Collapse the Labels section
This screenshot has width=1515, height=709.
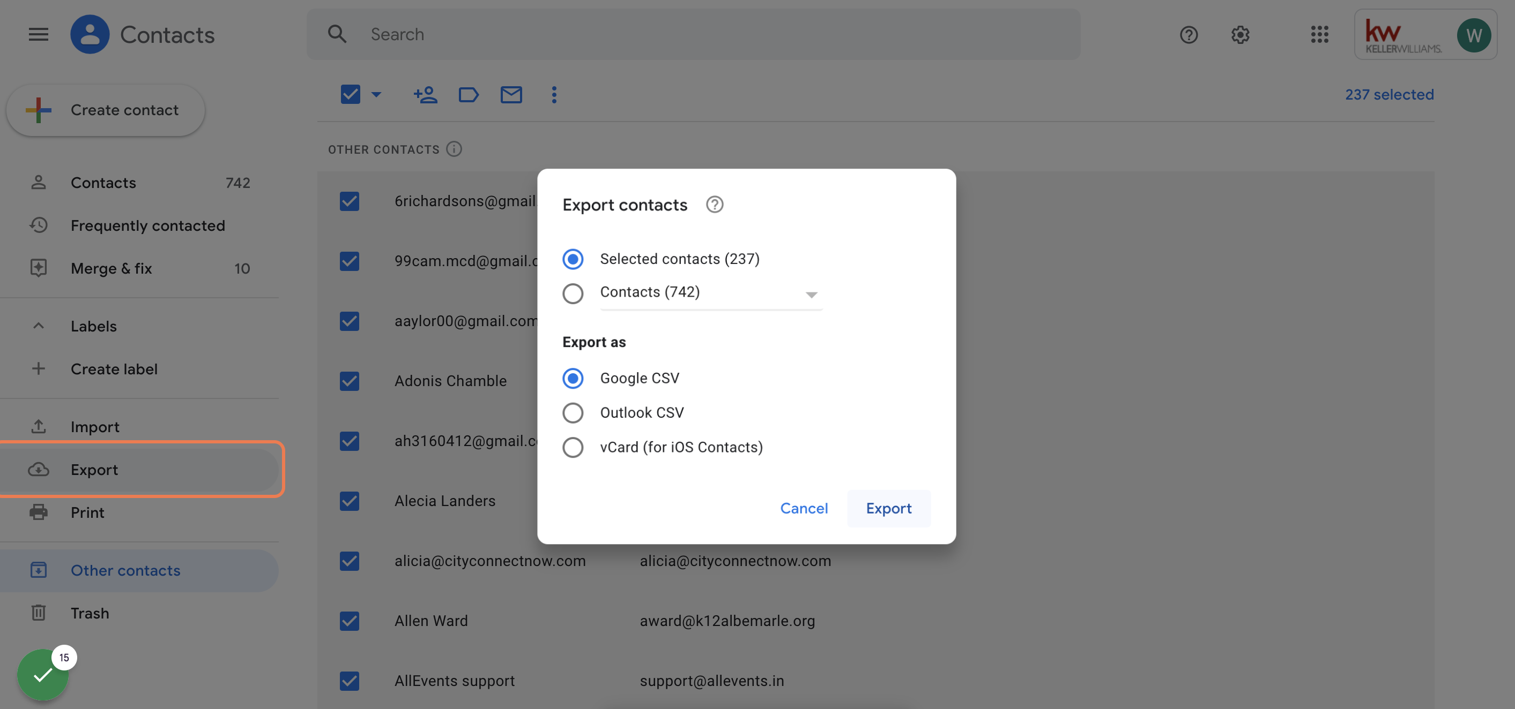[x=38, y=326]
